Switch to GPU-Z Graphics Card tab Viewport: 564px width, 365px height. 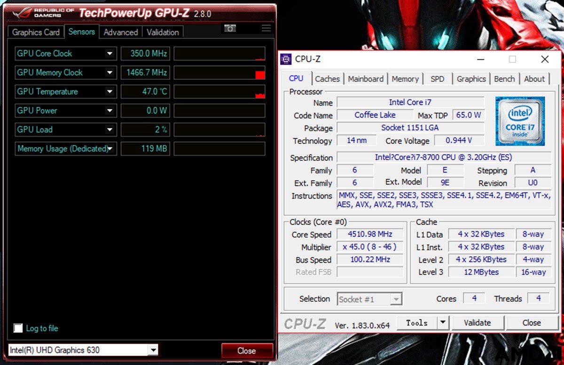[36, 32]
